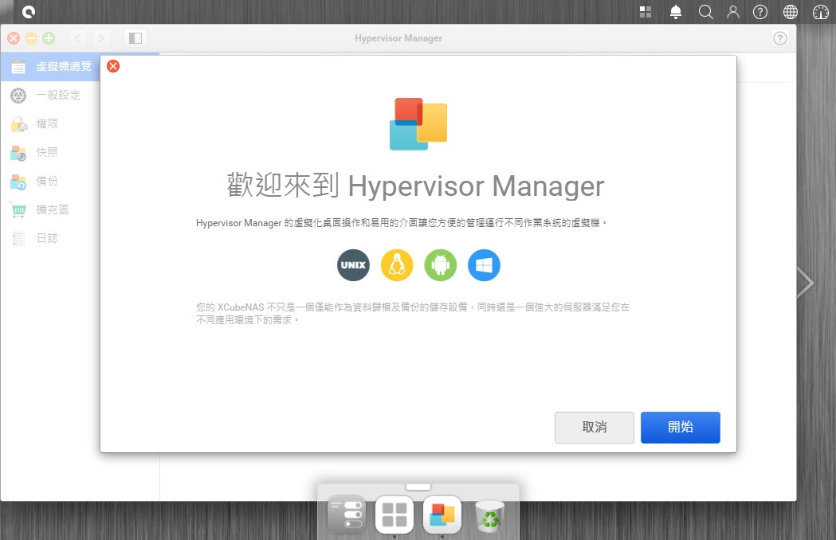The height and width of the screenshot is (540, 836).
Task: Open the desktop grid view icon in top bar
Action: point(646,12)
